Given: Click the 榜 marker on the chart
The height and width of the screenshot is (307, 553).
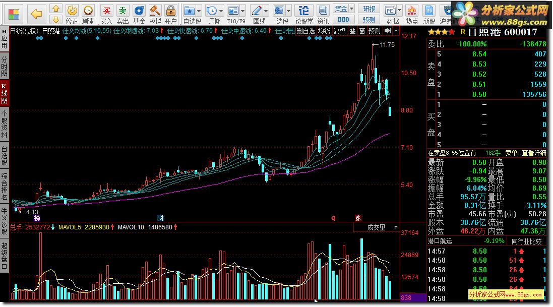Looking at the screenshot, I should coord(37,218).
